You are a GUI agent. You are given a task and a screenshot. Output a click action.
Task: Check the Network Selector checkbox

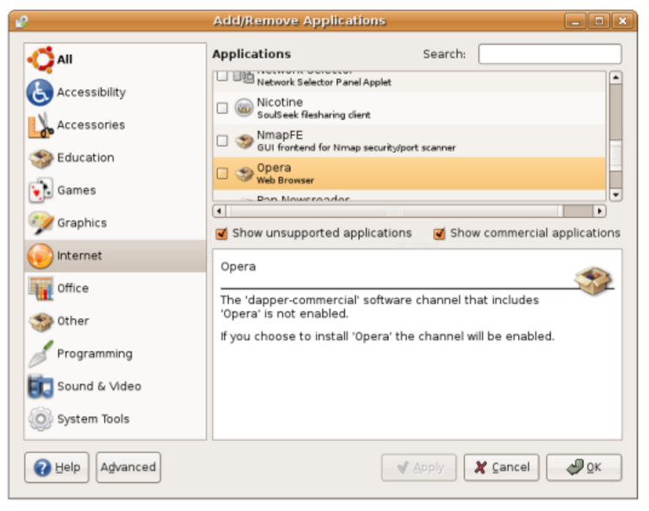click(x=222, y=76)
